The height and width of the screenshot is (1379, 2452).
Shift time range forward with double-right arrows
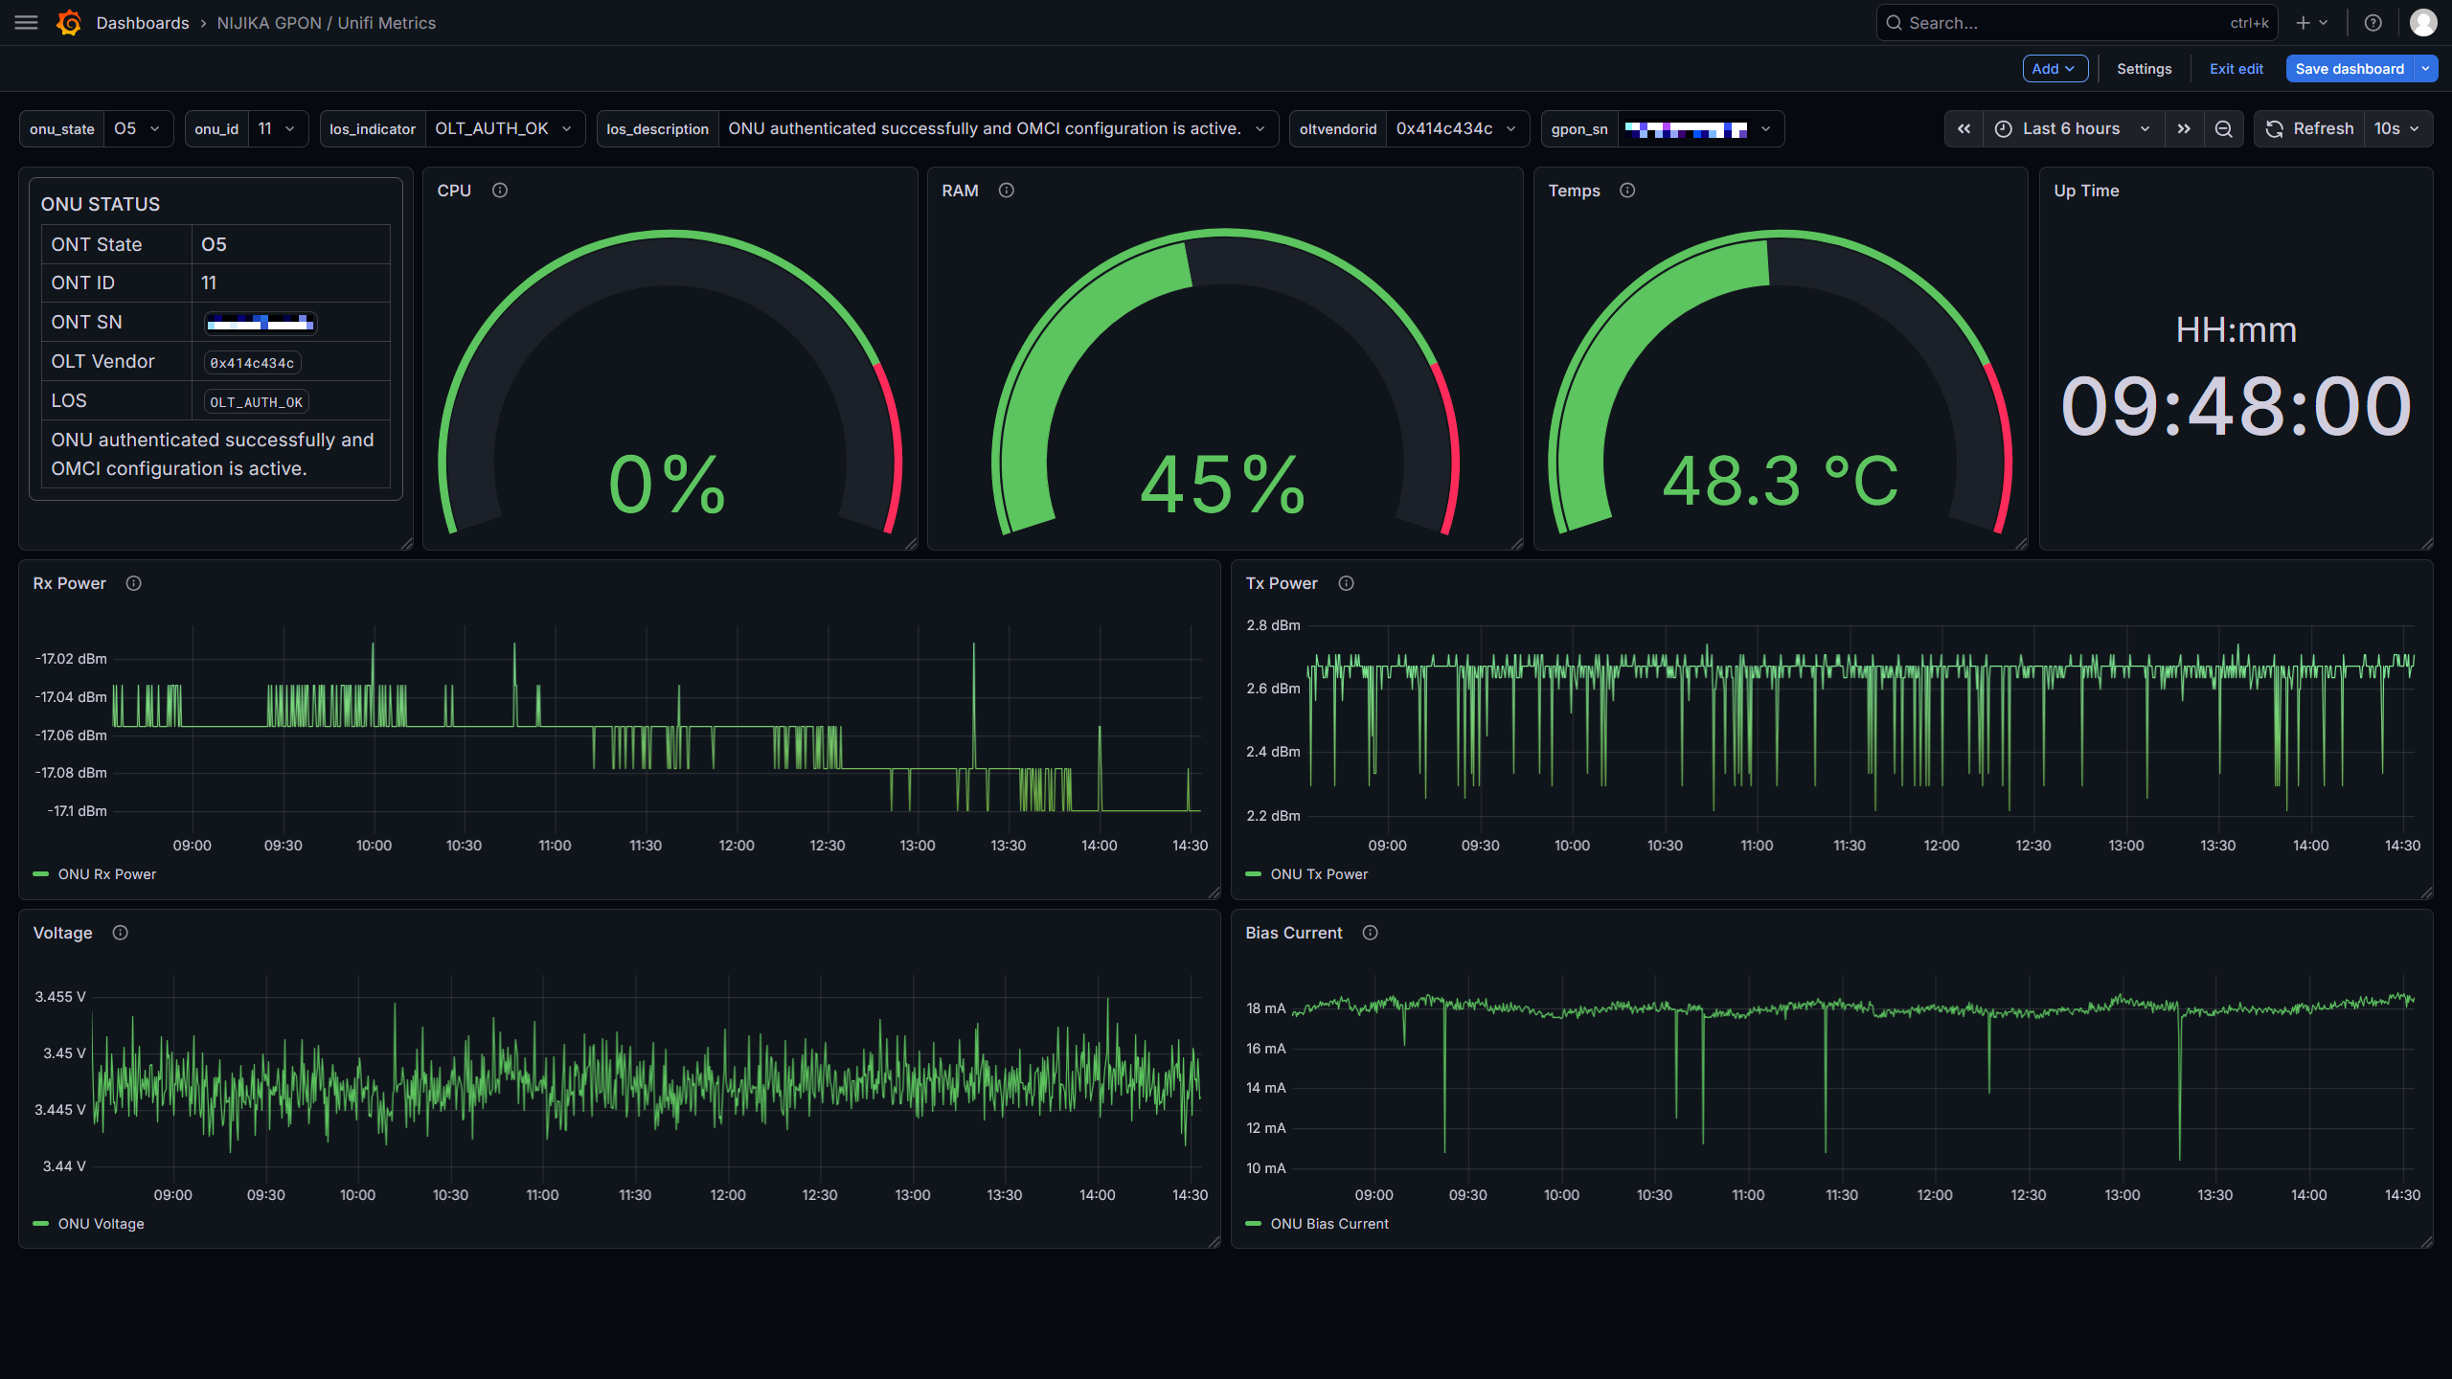tap(2184, 128)
